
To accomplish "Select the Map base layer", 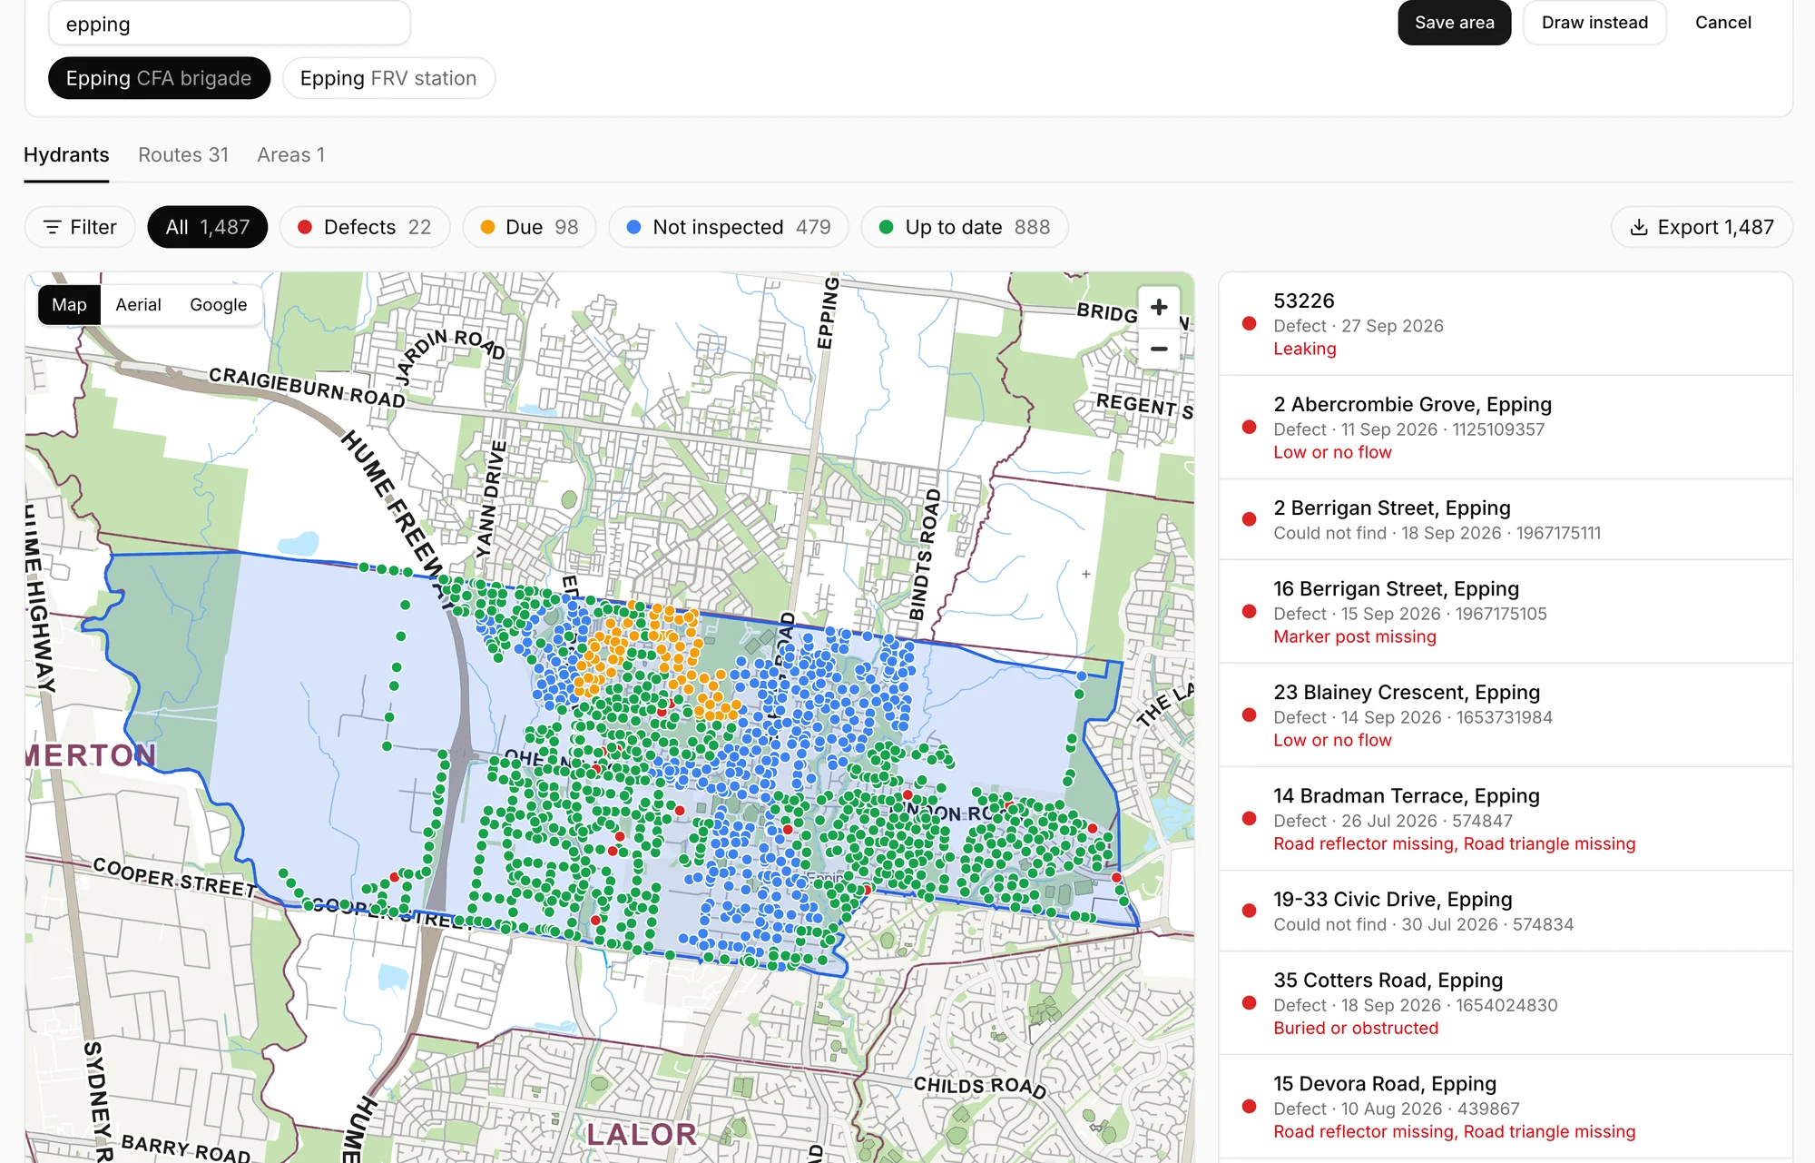I will tap(69, 305).
